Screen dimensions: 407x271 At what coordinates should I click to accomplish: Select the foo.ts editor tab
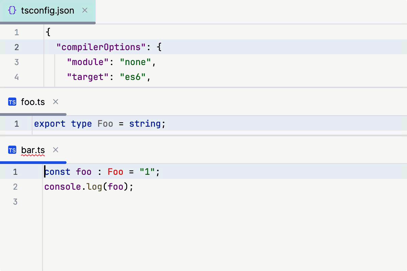pos(33,102)
